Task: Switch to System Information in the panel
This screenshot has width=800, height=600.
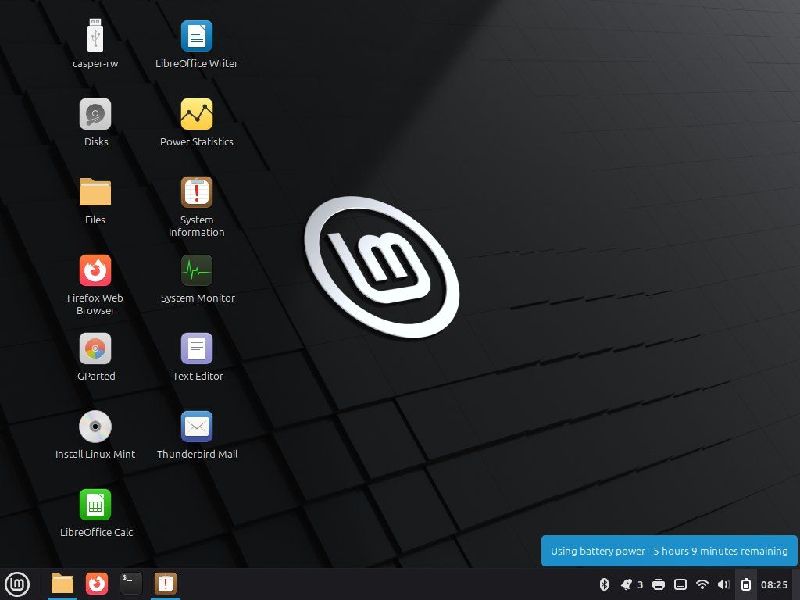Action: click(x=166, y=584)
